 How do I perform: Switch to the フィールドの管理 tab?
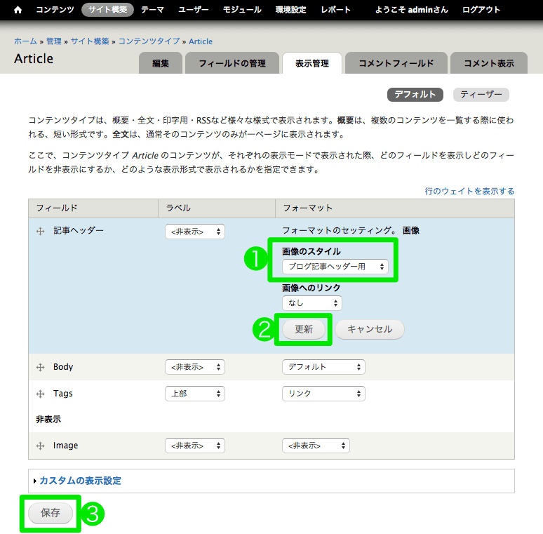coord(232,63)
